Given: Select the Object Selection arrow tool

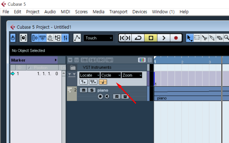Looking at the screenshot, I should pyautogui.click(x=189, y=38).
